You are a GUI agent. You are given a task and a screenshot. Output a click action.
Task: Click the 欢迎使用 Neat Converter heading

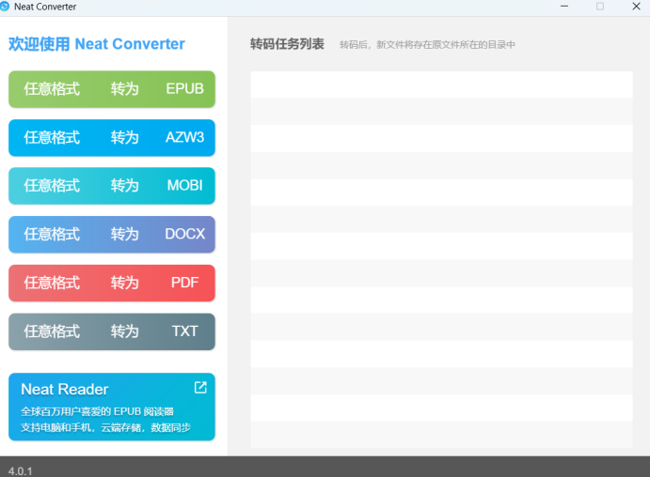point(97,44)
